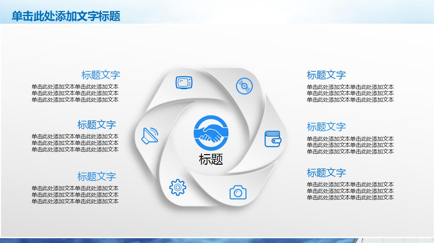This screenshot has width=434, height=243.
Task: Select the 标题文字 heading nearest the camera icon
Action: [x=326, y=172]
